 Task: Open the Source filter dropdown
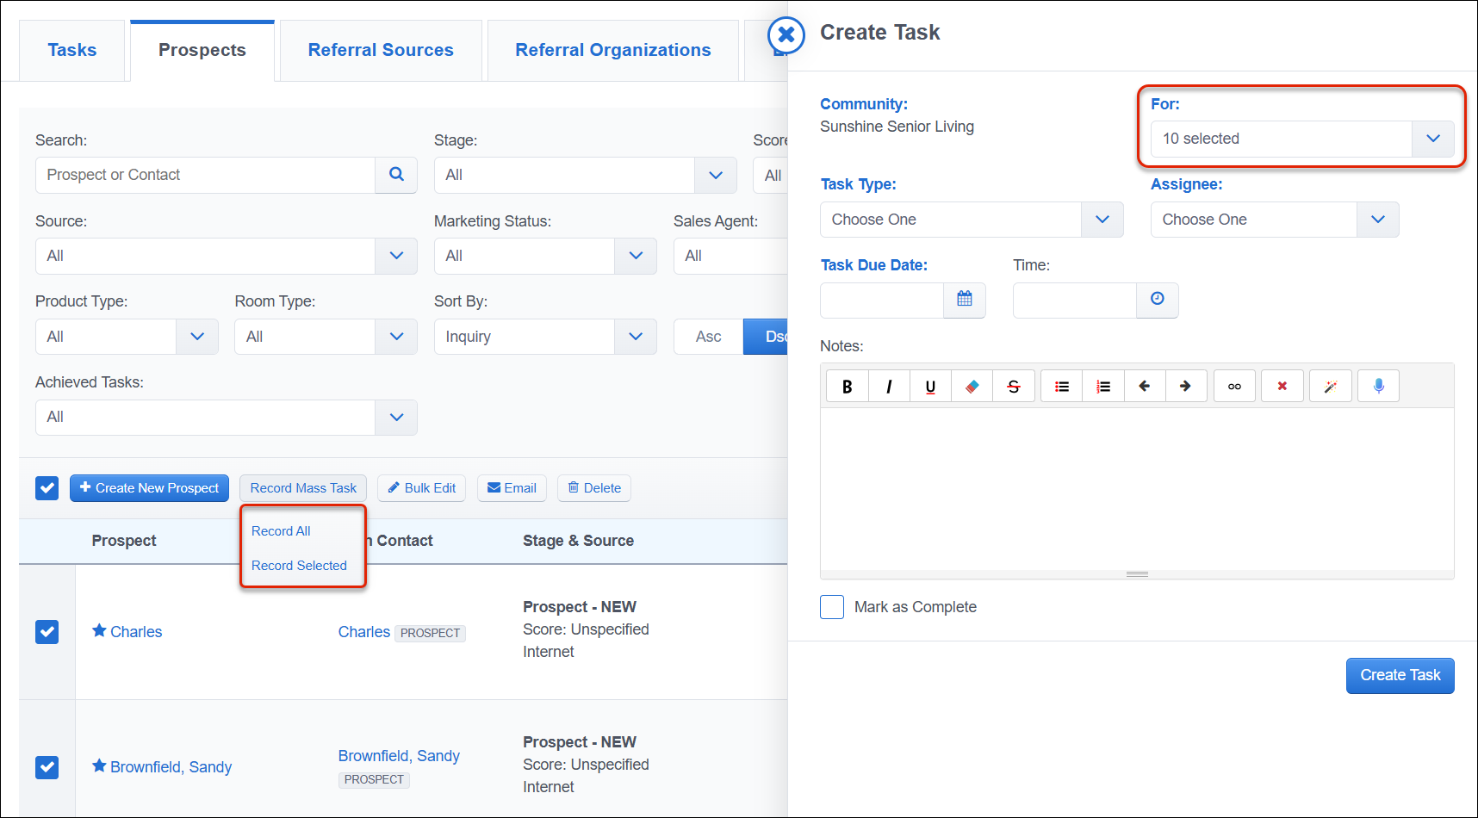click(x=227, y=256)
